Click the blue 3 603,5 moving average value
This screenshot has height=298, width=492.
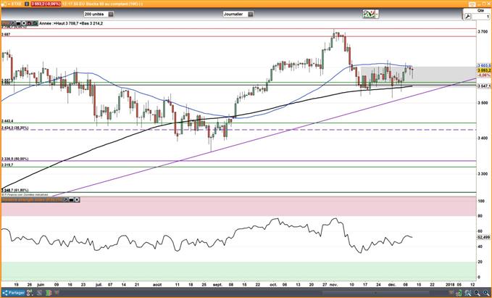(x=484, y=65)
